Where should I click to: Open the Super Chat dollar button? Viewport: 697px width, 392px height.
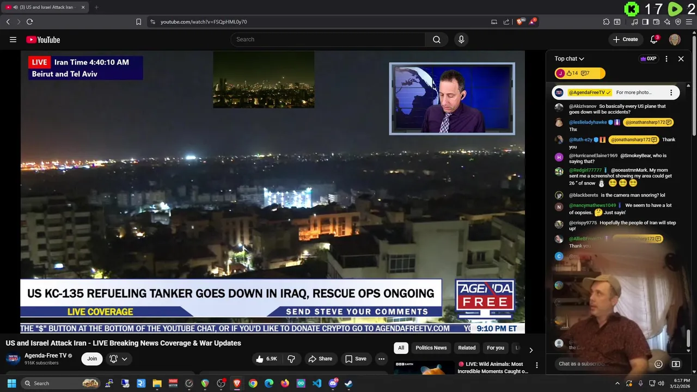pyautogui.click(x=676, y=364)
